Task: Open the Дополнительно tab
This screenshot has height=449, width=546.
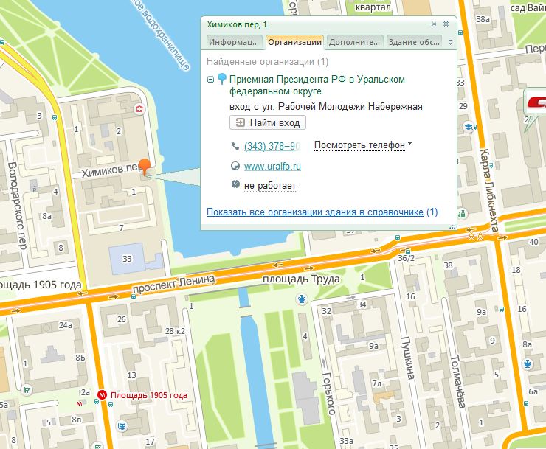Action: pyautogui.click(x=354, y=42)
